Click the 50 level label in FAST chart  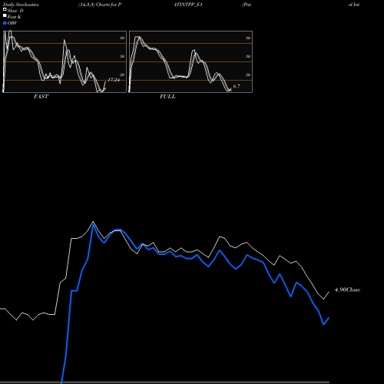122,57
